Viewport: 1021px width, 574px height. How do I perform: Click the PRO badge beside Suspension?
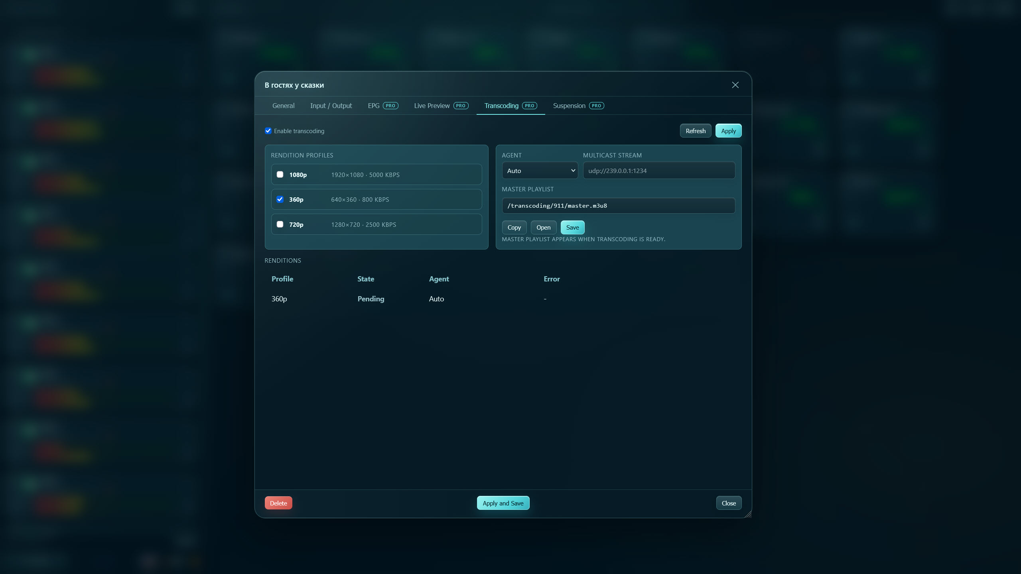tap(596, 106)
